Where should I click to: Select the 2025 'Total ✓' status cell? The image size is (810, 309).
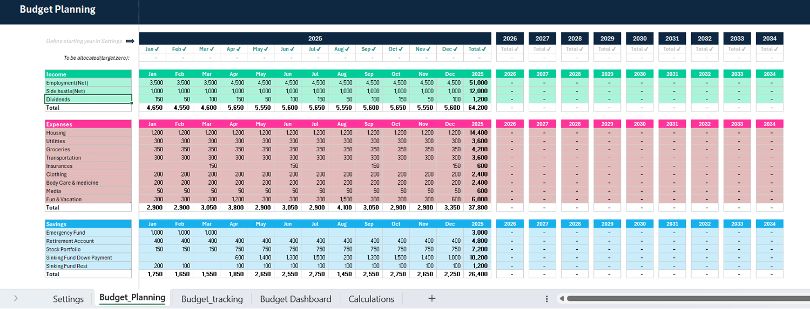tap(478, 49)
